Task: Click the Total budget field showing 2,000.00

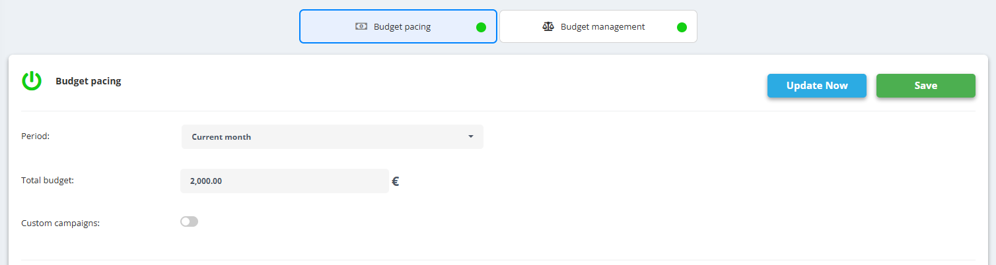Action: 285,181
